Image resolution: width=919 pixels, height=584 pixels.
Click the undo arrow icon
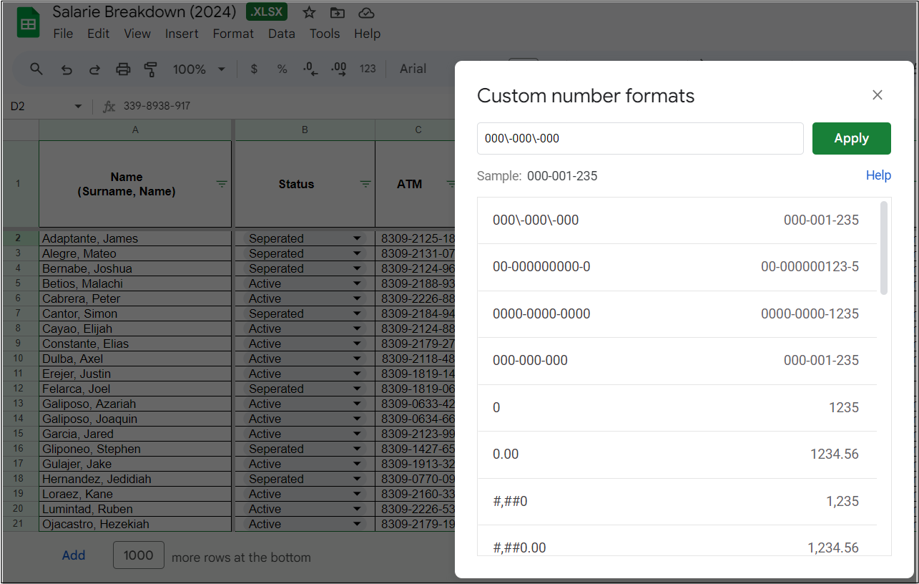[x=67, y=69]
